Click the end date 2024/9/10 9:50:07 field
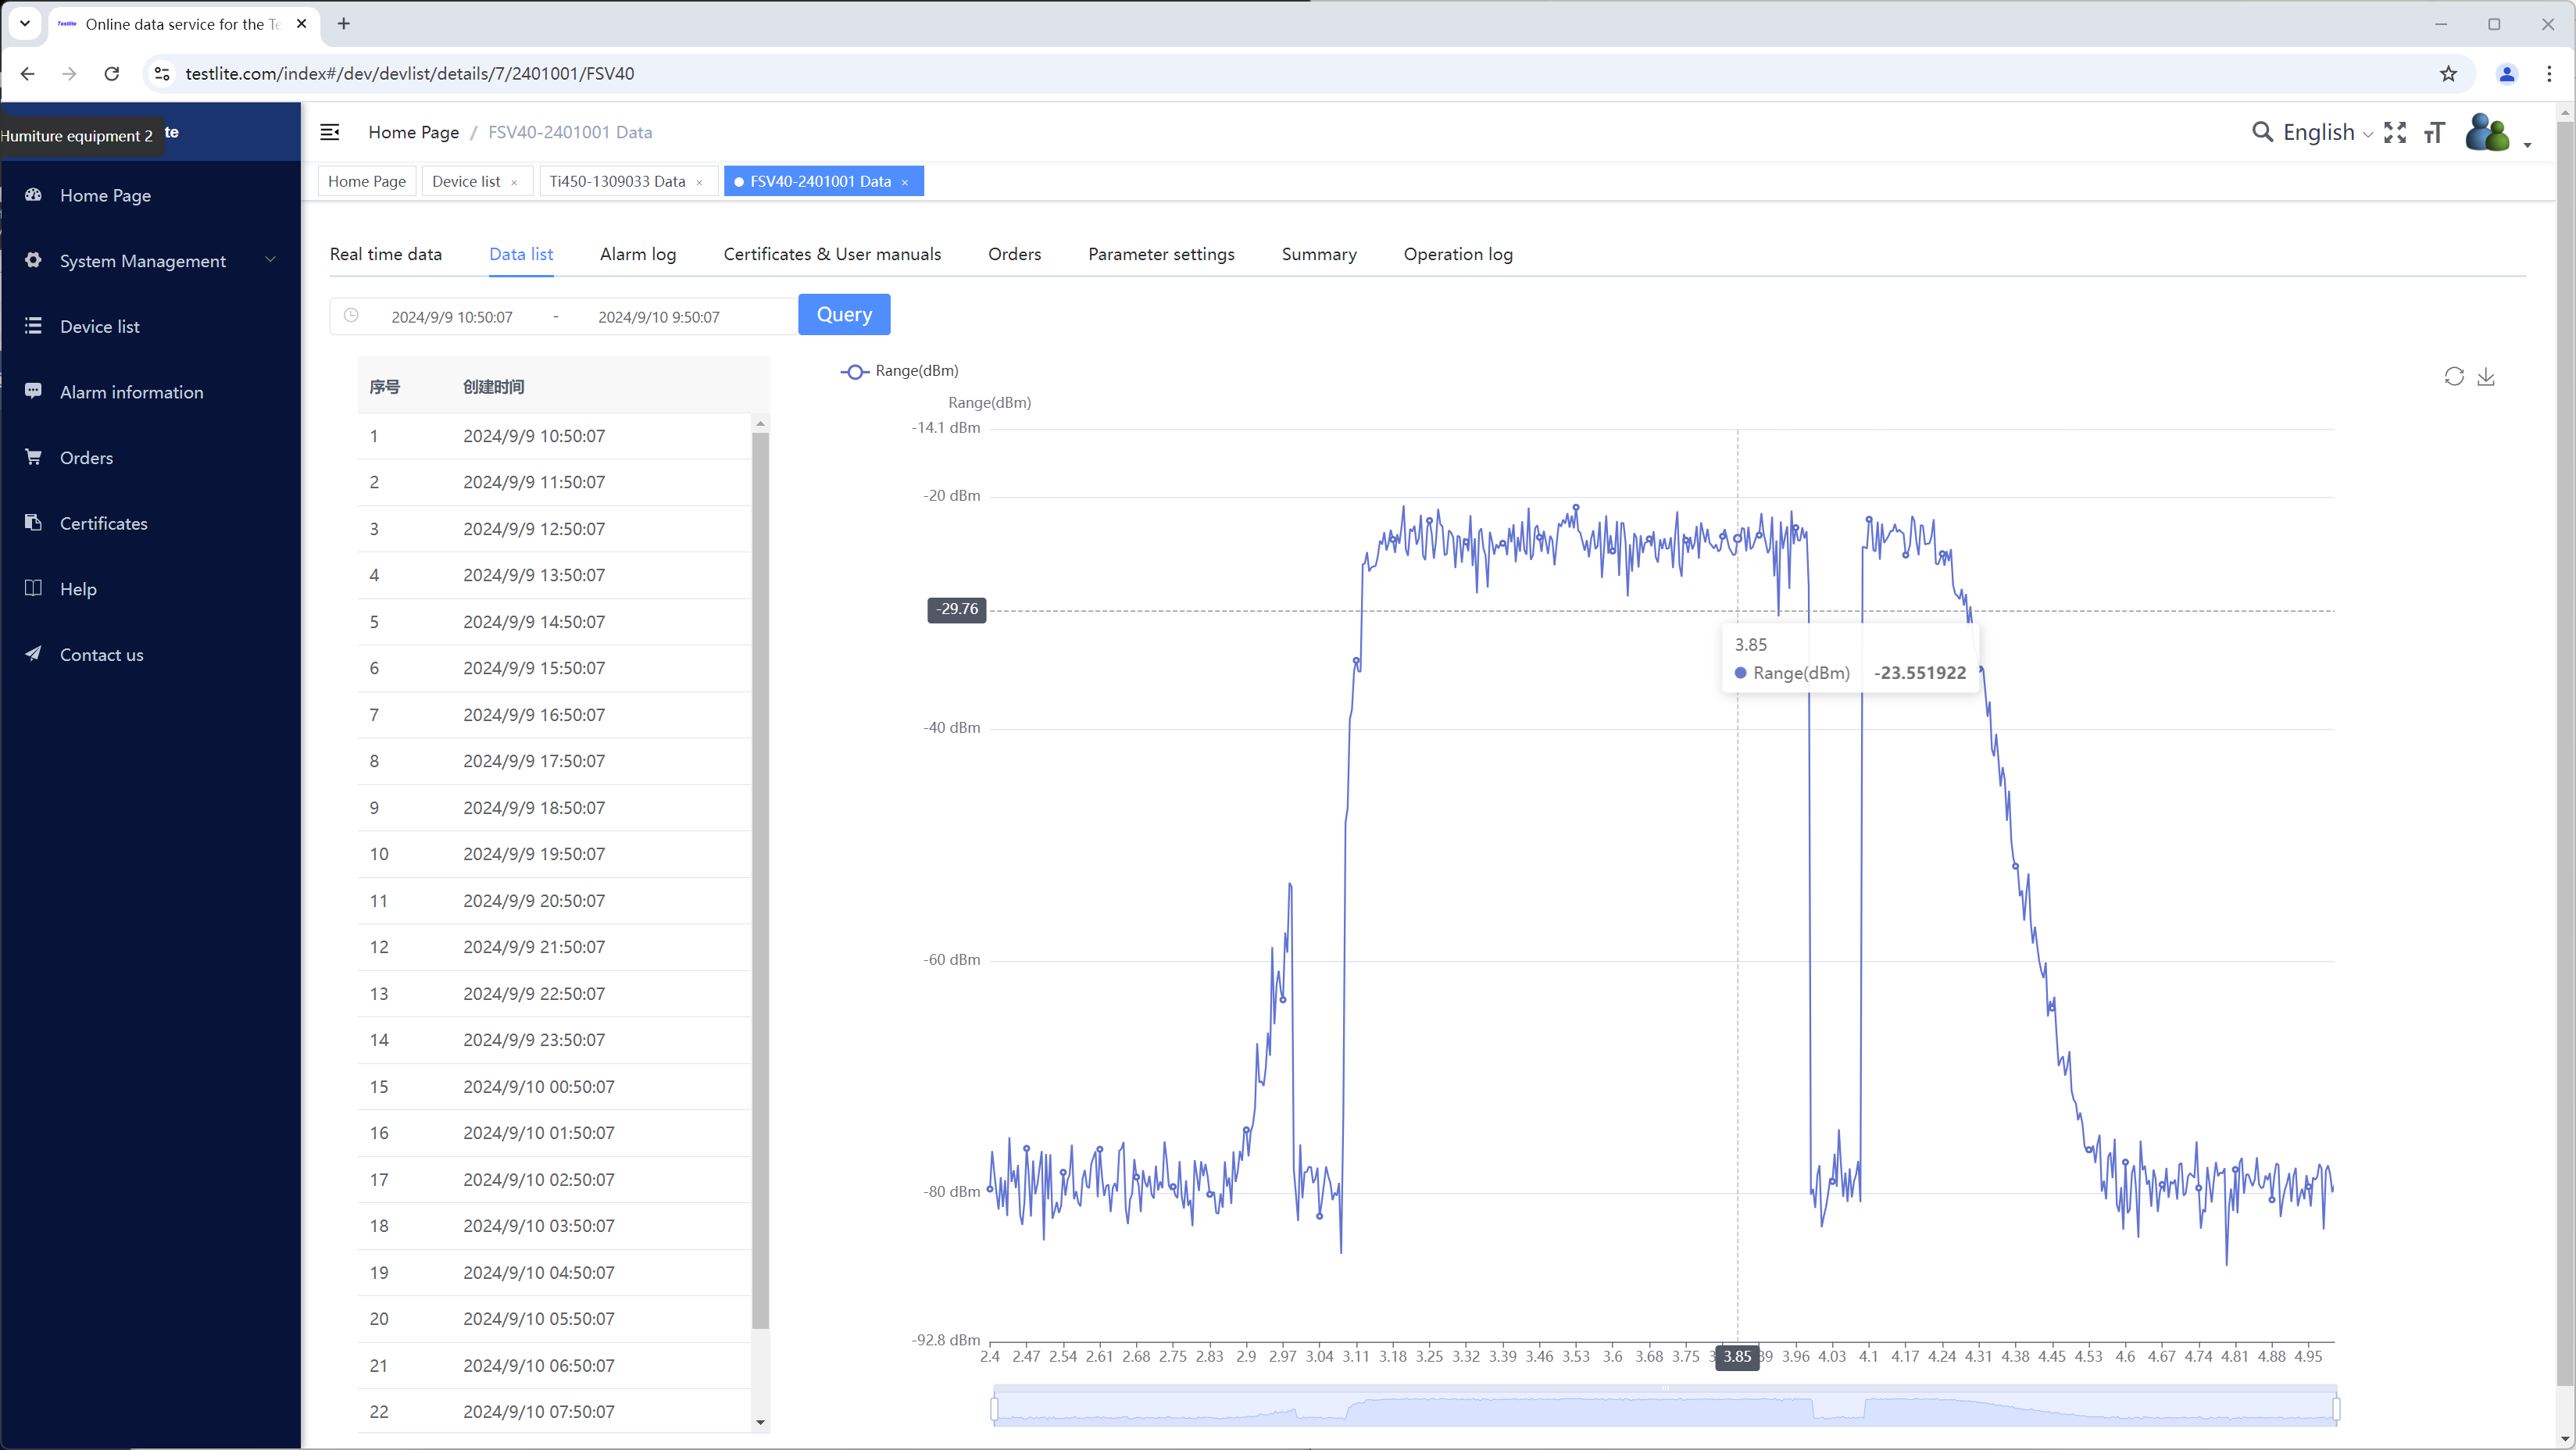Viewport: 2576px width, 1450px height. 659,317
